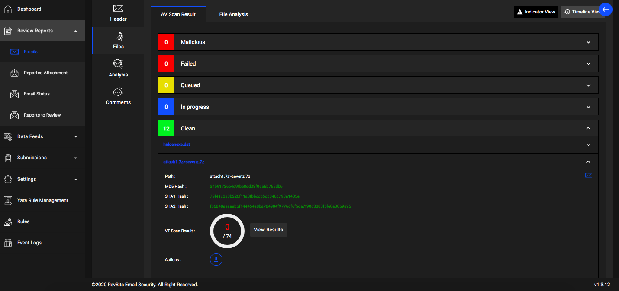This screenshot has width=619, height=291.
Task: Open Reported Attachment in sidebar
Action: pos(45,73)
